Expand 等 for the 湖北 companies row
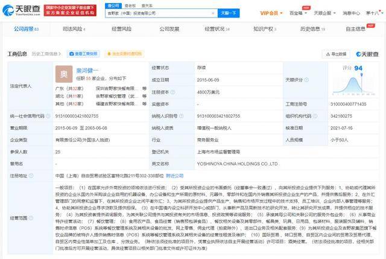Image resolution: width=386 pixels, height=259 pixels. (144, 96)
